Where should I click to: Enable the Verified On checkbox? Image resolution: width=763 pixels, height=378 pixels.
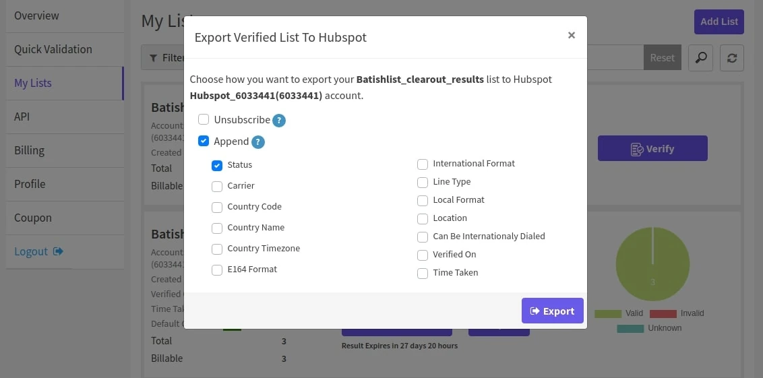pyautogui.click(x=423, y=255)
